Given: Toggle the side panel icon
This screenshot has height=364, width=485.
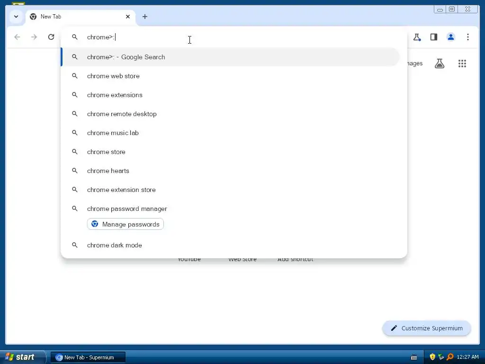Looking at the screenshot, I should coord(434,37).
